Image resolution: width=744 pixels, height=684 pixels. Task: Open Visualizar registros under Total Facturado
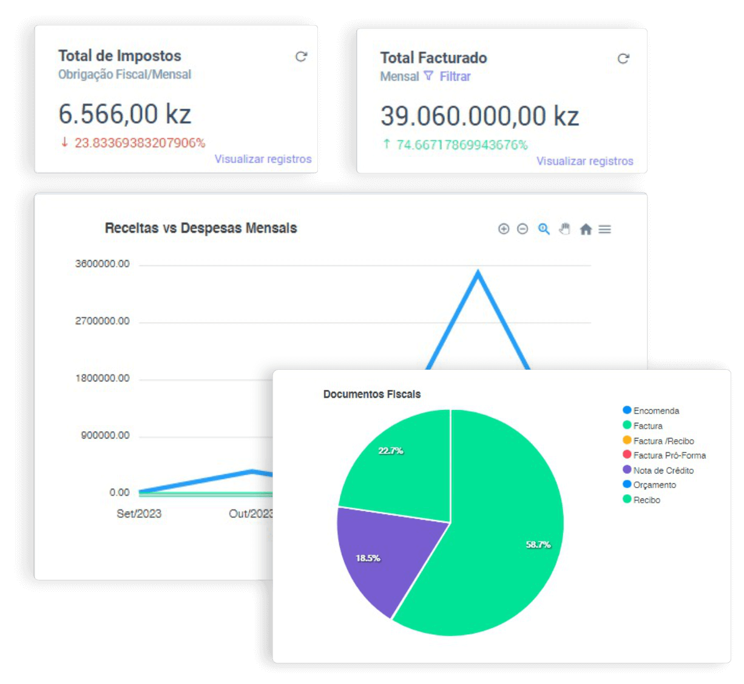584,161
